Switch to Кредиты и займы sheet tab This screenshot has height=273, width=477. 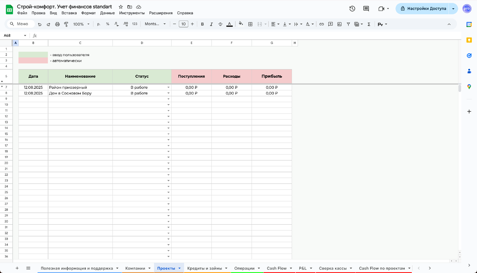tap(204, 268)
